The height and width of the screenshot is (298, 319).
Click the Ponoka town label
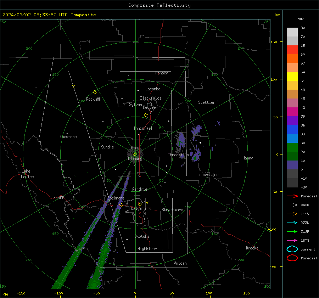162,73
